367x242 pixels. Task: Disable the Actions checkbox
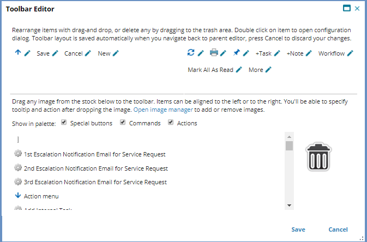[x=171, y=123]
